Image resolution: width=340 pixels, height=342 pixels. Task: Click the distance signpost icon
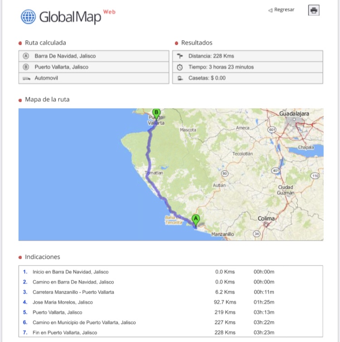coord(180,56)
